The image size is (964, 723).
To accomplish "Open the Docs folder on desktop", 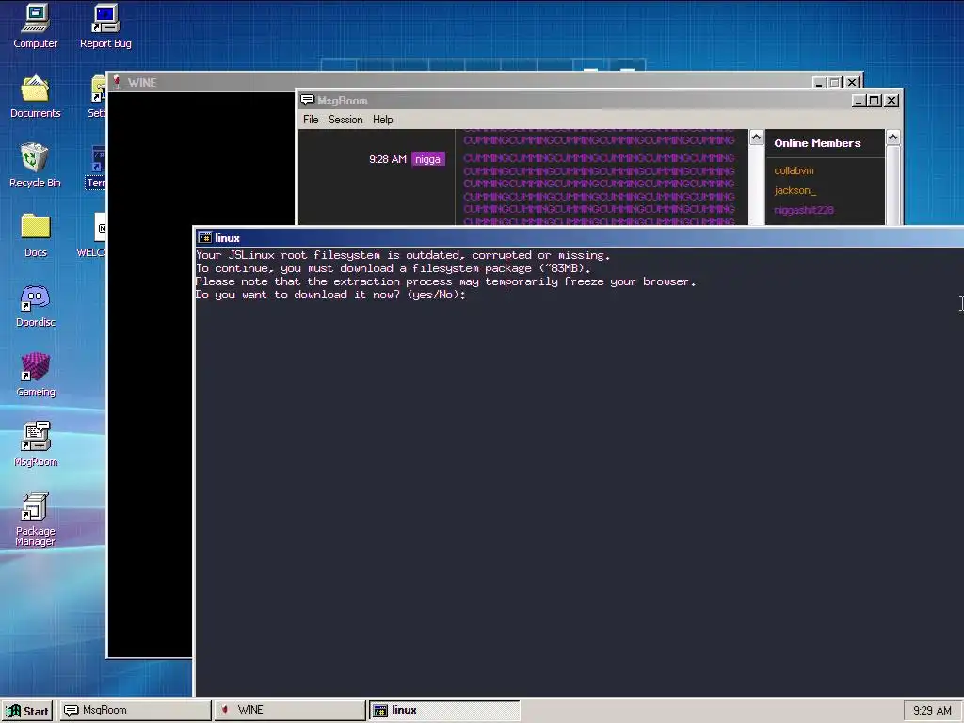I will click(x=35, y=235).
